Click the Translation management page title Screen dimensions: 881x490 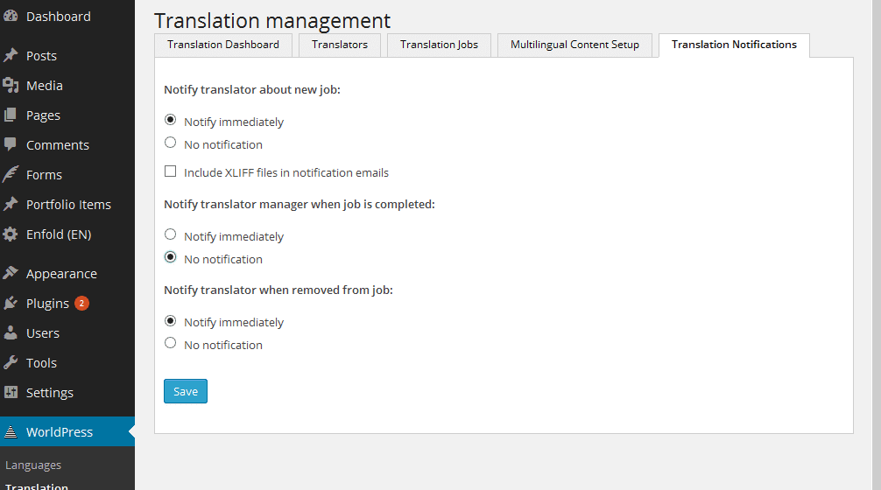click(272, 21)
